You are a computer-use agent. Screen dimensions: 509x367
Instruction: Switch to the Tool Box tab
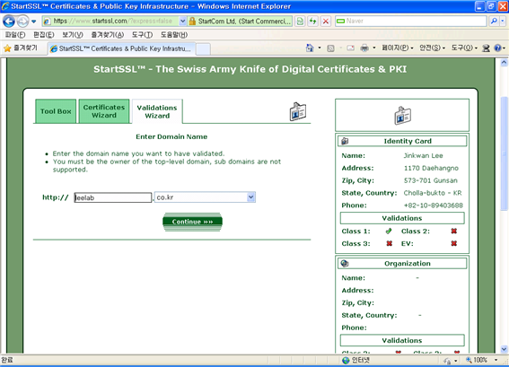tap(56, 111)
